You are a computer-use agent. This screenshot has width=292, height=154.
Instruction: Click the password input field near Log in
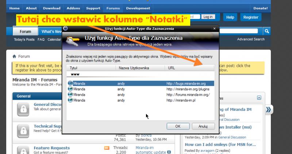tap(195, 17)
